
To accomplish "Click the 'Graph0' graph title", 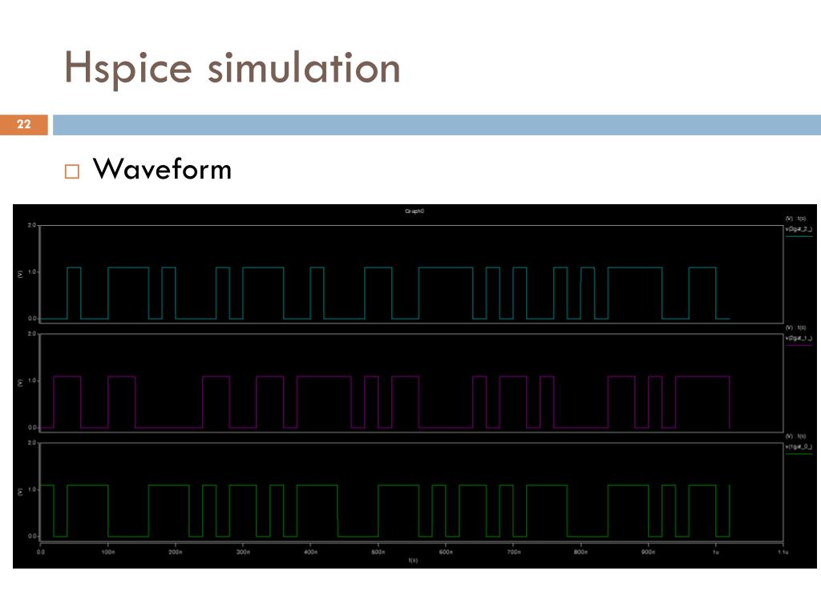I will pyautogui.click(x=415, y=211).
